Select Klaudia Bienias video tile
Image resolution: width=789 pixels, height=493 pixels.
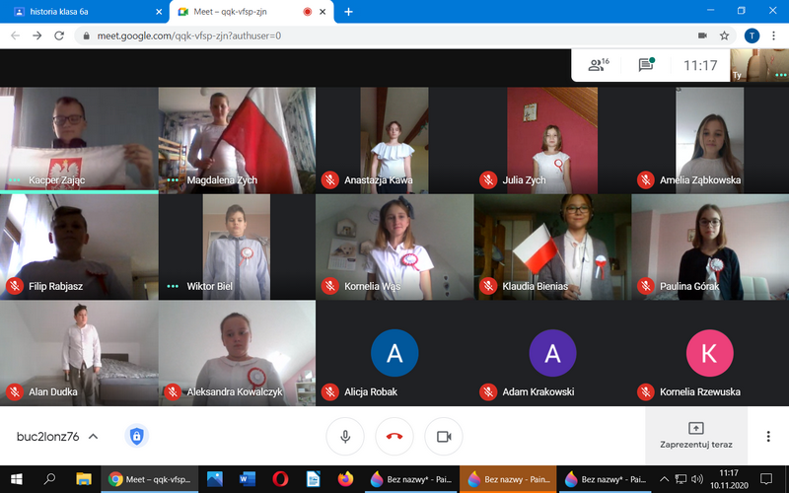click(552, 246)
